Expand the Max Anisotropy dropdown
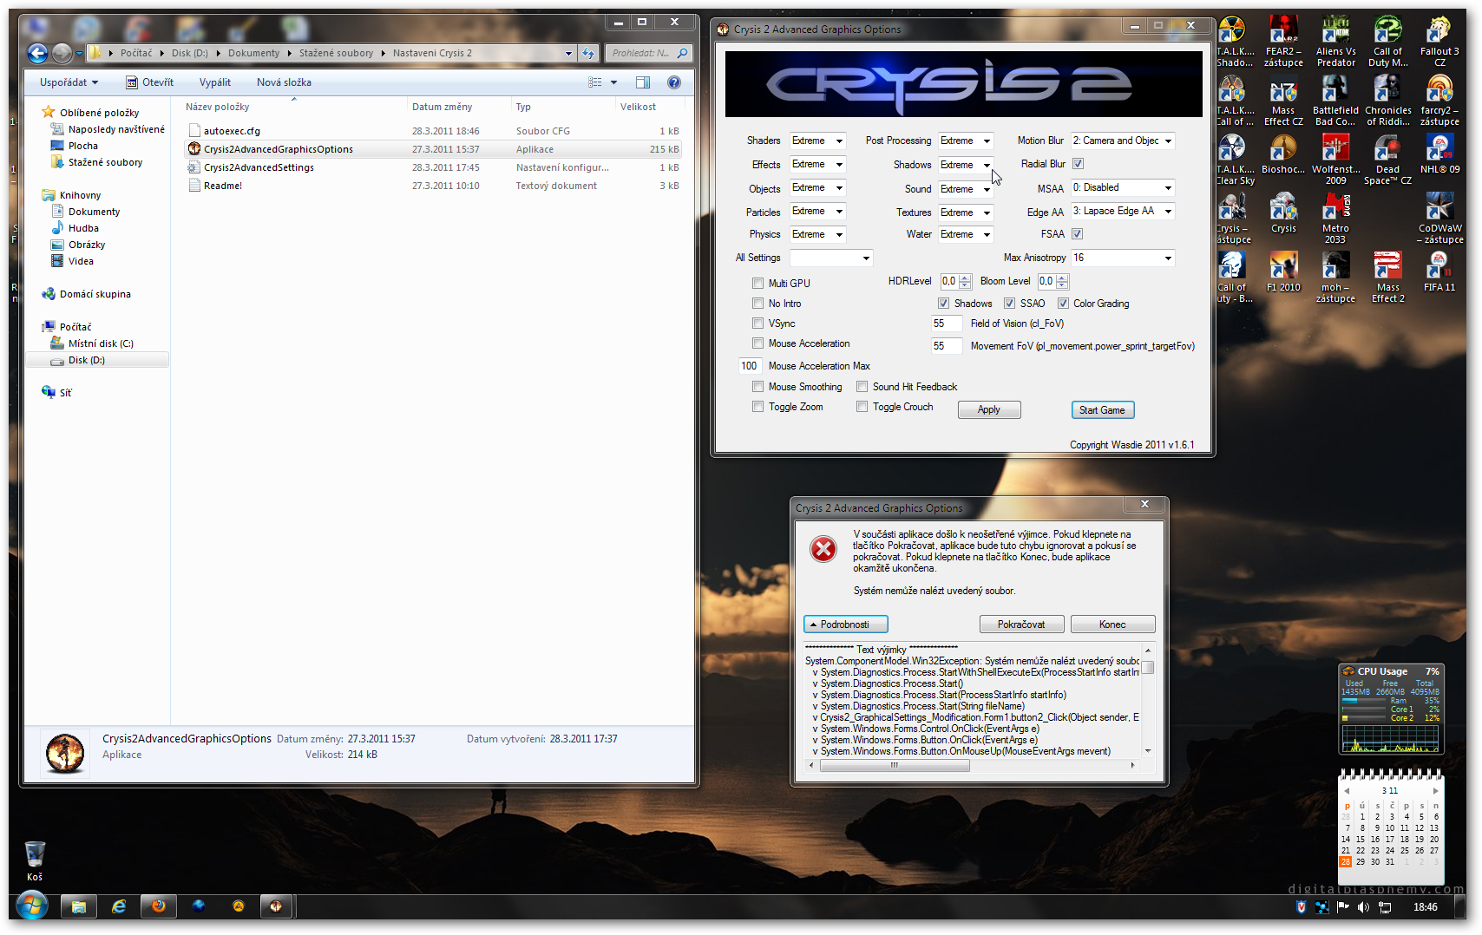Screen dimensions: 1482x935 coord(1168,258)
